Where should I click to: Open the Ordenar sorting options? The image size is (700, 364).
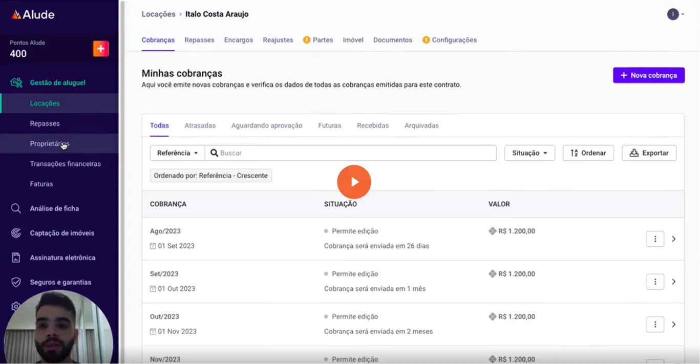click(x=588, y=153)
